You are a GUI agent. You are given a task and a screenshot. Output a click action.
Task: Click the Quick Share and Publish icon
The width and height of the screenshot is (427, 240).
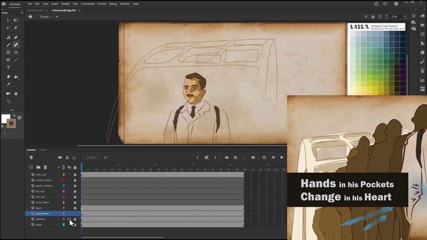click(376, 4)
